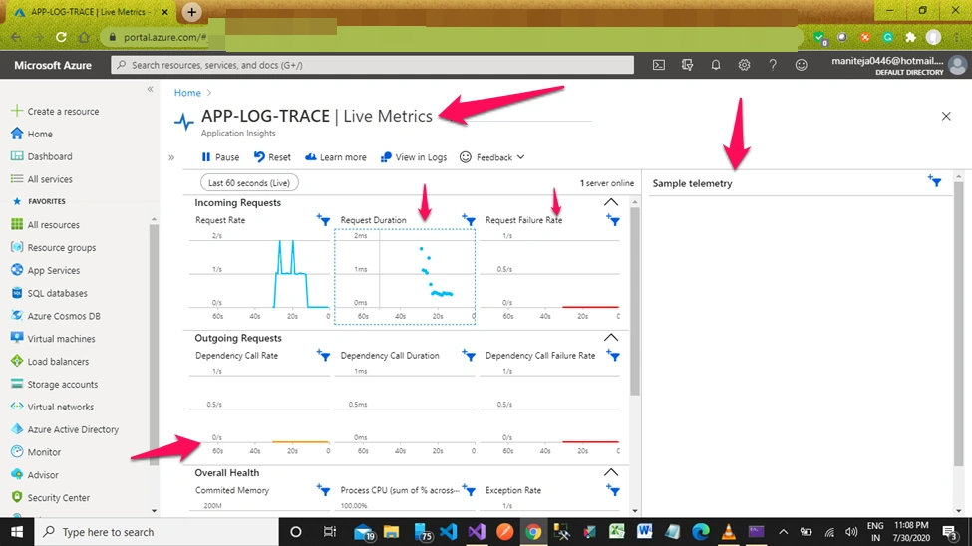Open Visual Studio Code from taskbar

coord(449,532)
